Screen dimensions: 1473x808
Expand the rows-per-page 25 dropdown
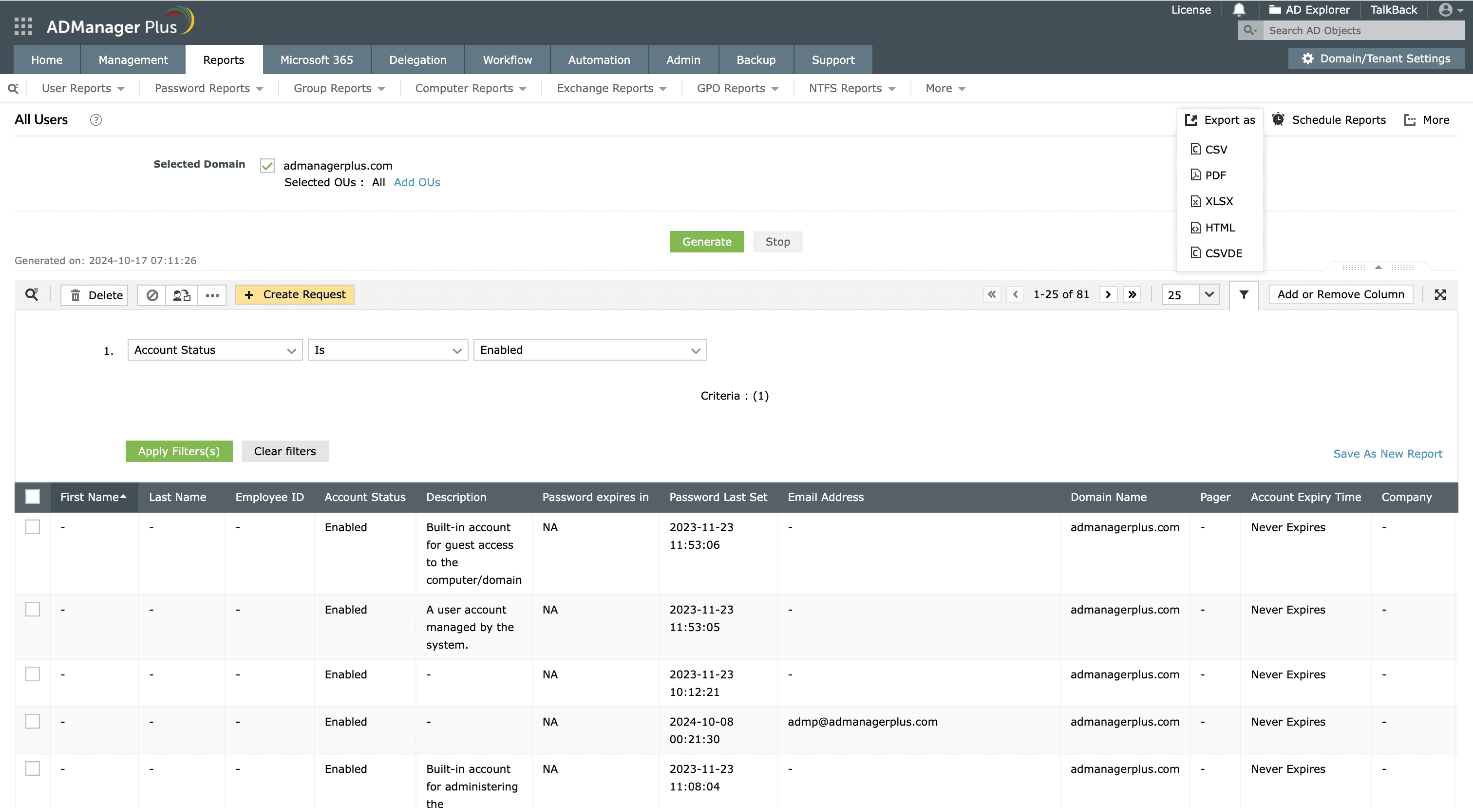pyautogui.click(x=1209, y=295)
